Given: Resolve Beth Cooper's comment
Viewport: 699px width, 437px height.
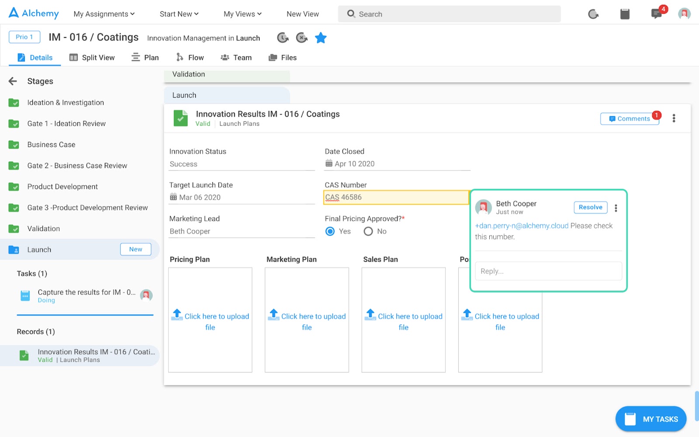Looking at the screenshot, I should (x=590, y=208).
